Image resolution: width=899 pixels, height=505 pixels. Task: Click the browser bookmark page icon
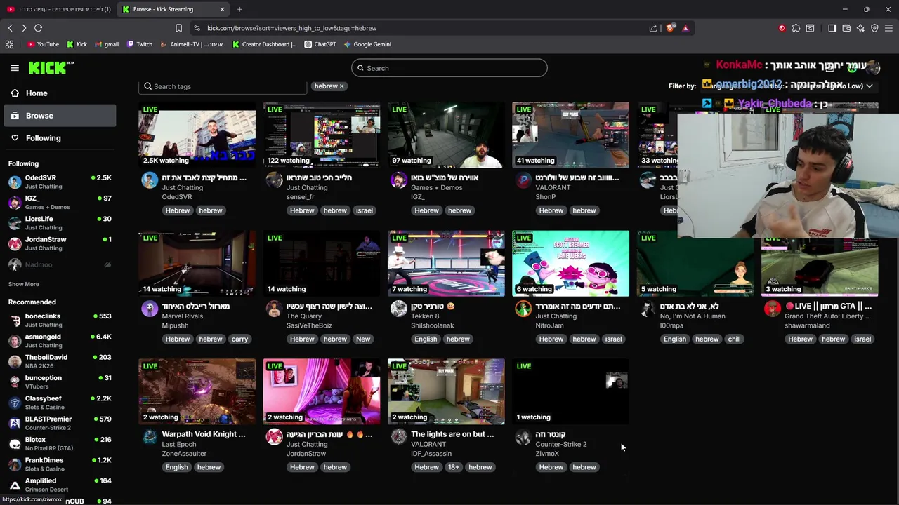178,28
